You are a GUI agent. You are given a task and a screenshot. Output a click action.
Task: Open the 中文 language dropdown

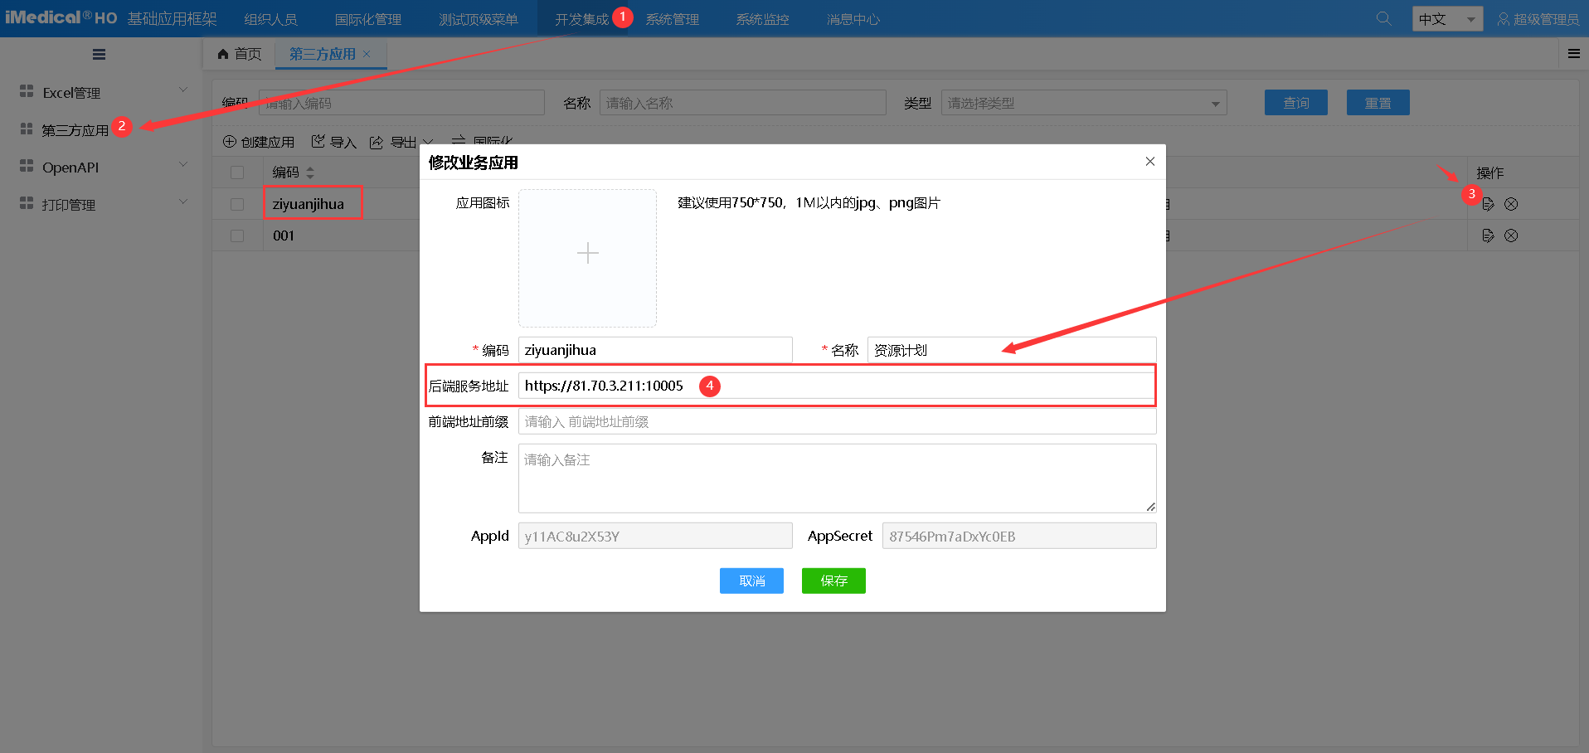click(1446, 19)
